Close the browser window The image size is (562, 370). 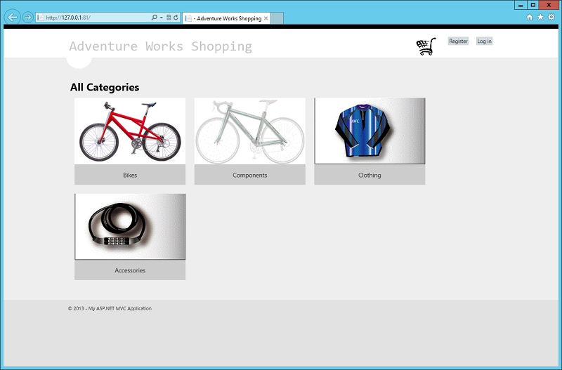pos(549,5)
